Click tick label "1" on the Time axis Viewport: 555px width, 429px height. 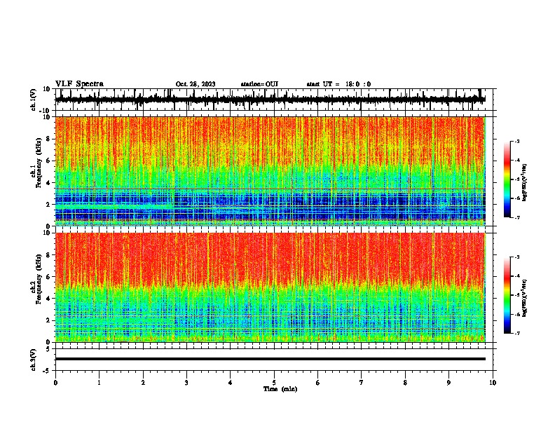99,383
